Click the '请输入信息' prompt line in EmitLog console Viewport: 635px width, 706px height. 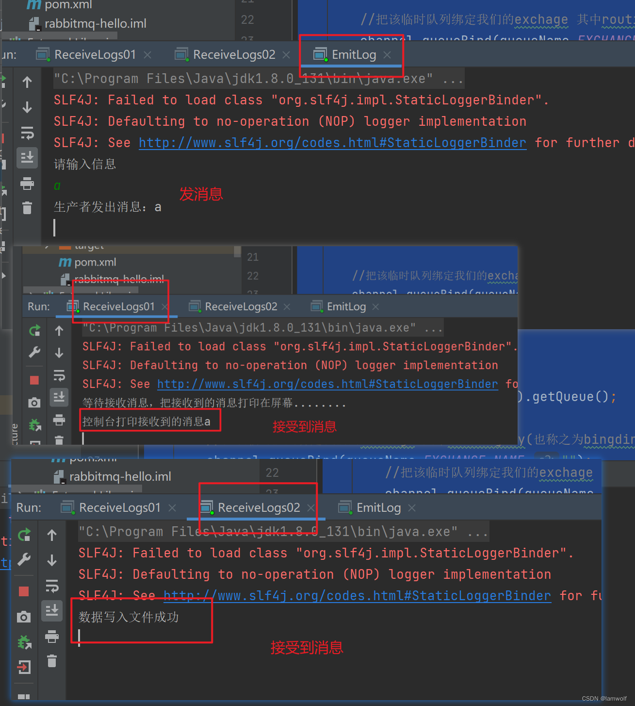85,164
